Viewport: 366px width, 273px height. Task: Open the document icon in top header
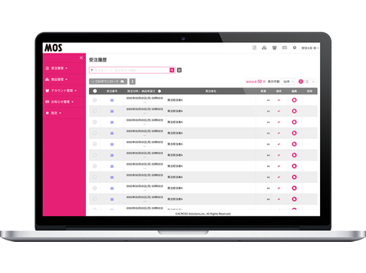point(254,47)
